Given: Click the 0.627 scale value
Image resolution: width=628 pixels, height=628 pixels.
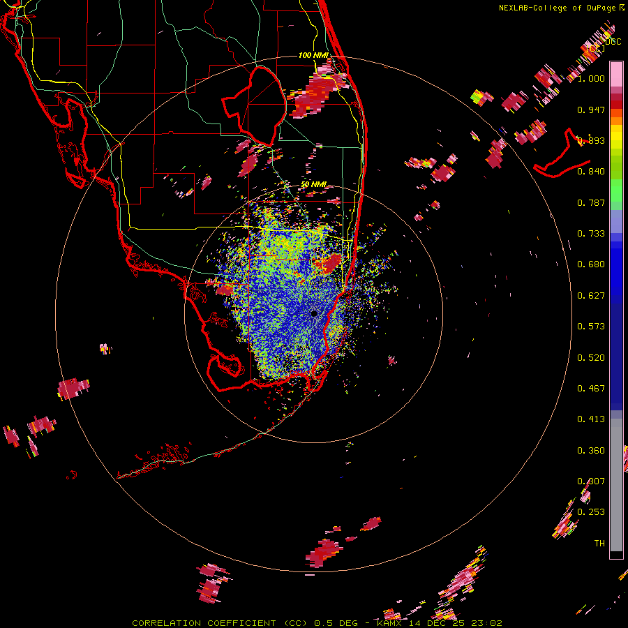Looking at the screenshot, I should click(x=591, y=296).
